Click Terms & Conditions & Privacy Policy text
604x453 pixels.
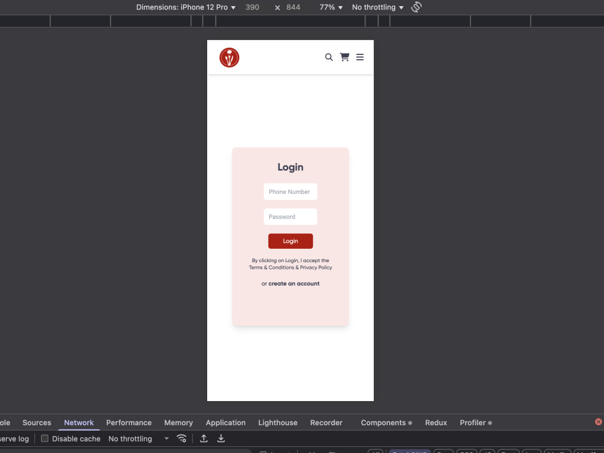click(291, 268)
